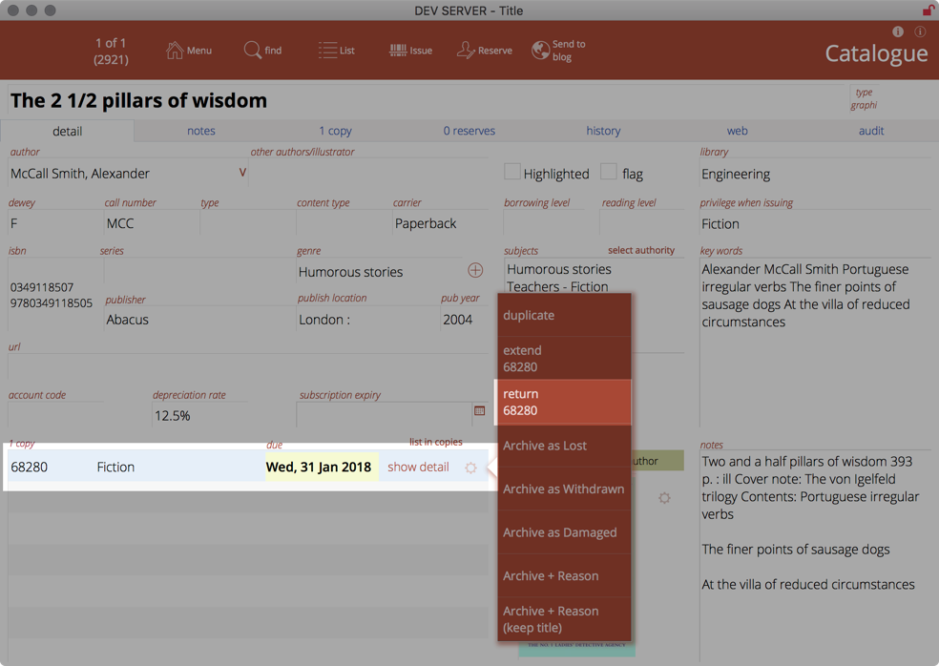This screenshot has height=666, width=939.
Task: Click the plus icon beside genre
Action: pos(475,271)
